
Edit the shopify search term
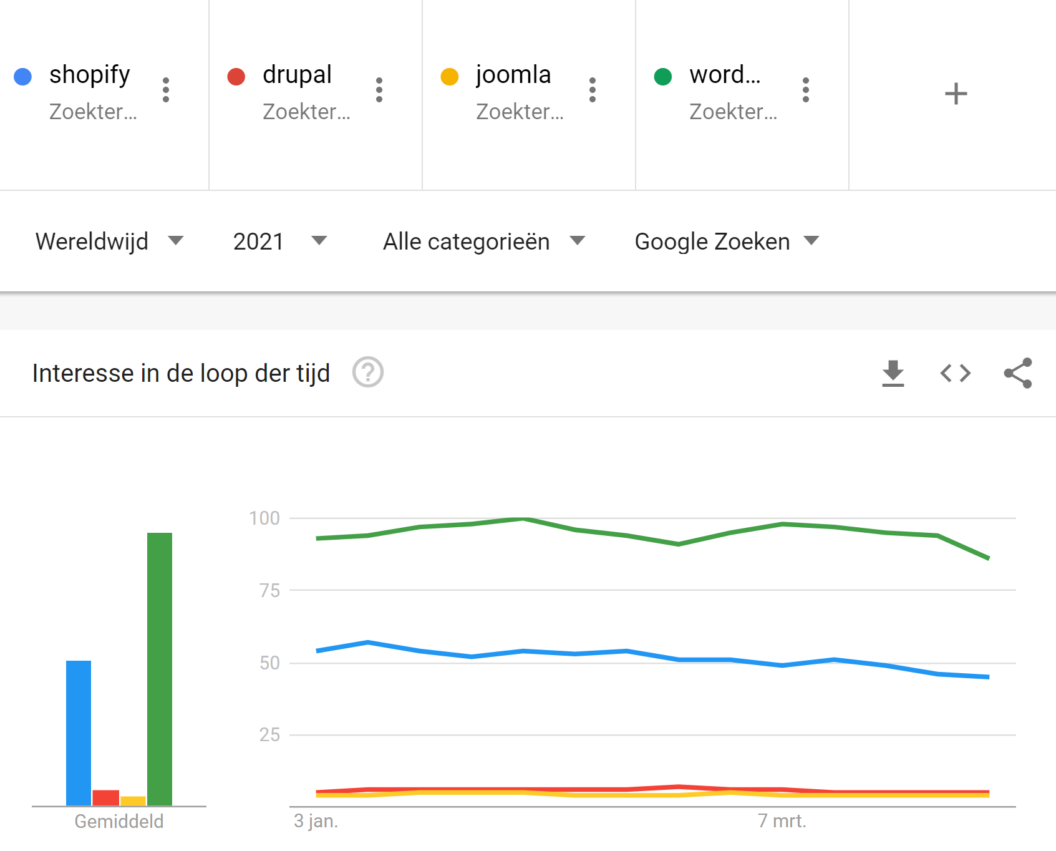[x=90, y=75]
